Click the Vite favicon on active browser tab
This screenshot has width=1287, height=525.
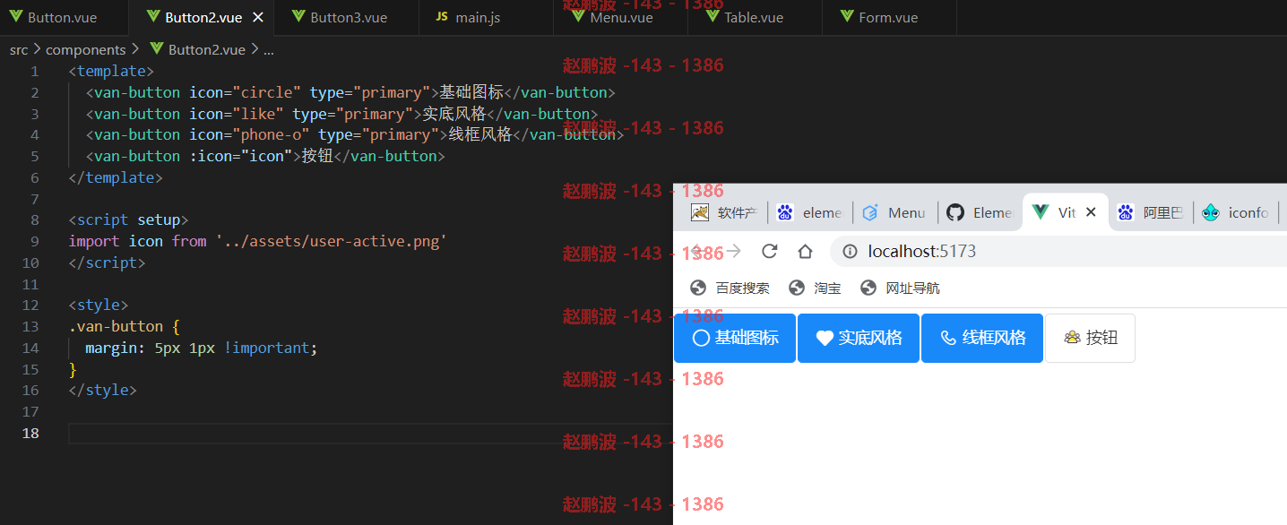tap(1041, 212)
